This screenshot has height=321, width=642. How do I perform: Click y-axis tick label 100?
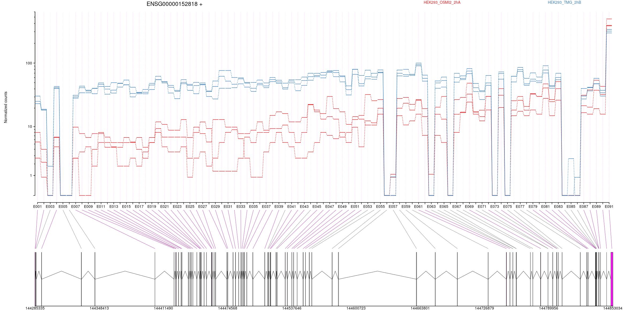(x=29, y=63)
